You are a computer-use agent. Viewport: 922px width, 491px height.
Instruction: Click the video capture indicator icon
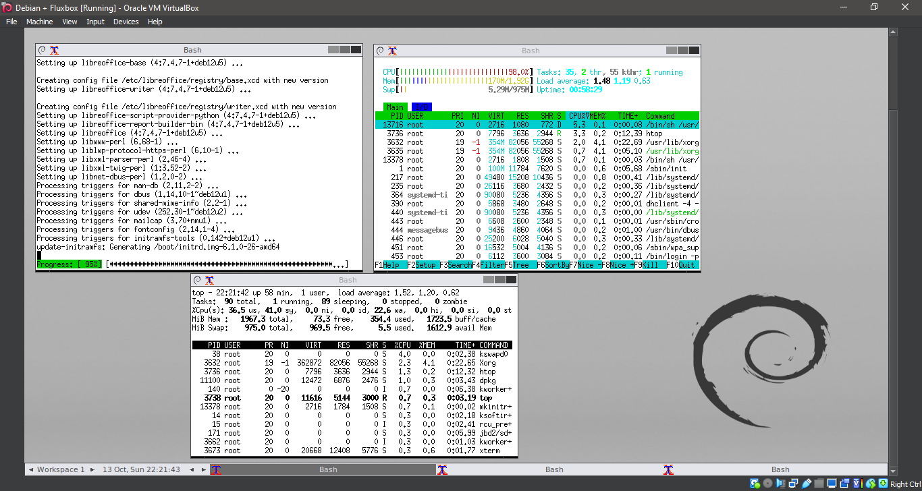click(x=845, y=484)
